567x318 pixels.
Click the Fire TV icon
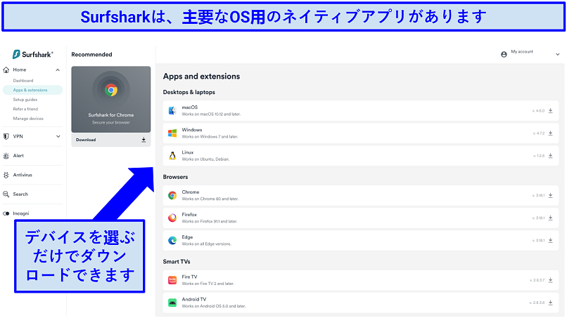172,280
